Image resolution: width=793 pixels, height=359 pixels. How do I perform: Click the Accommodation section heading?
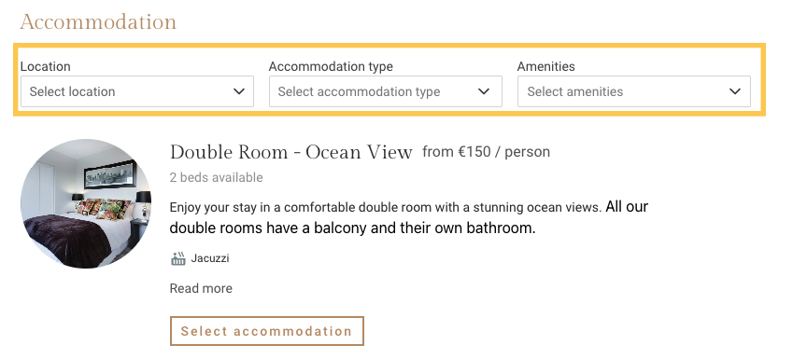pyautogui.click(x=98, y=21)
